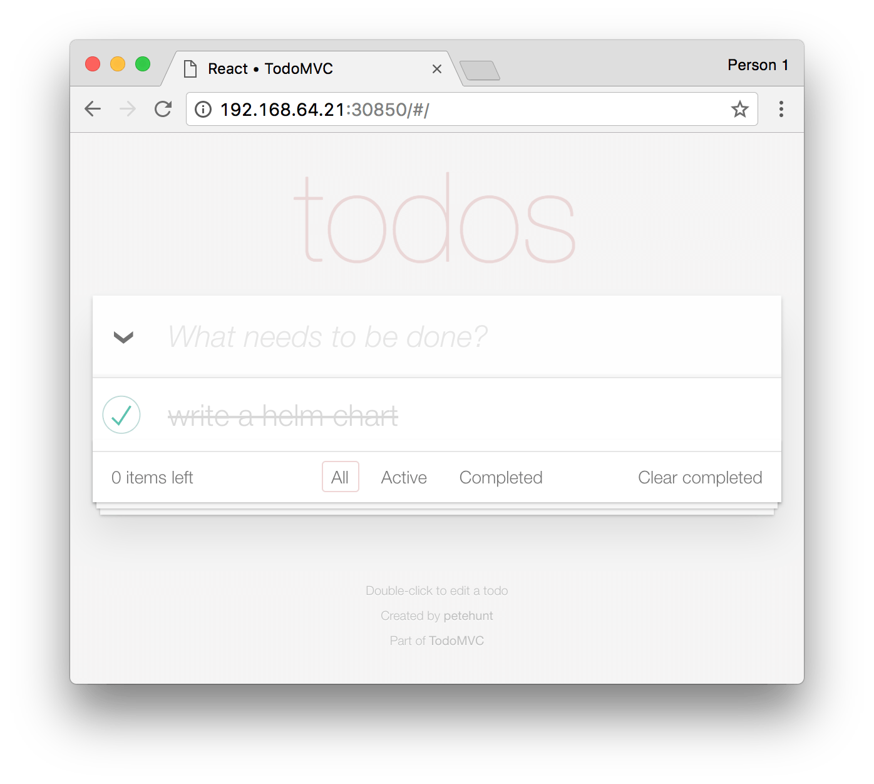Toggle all todos with the chevron arrow
The image size is (874, 784).
pos(123,337)
